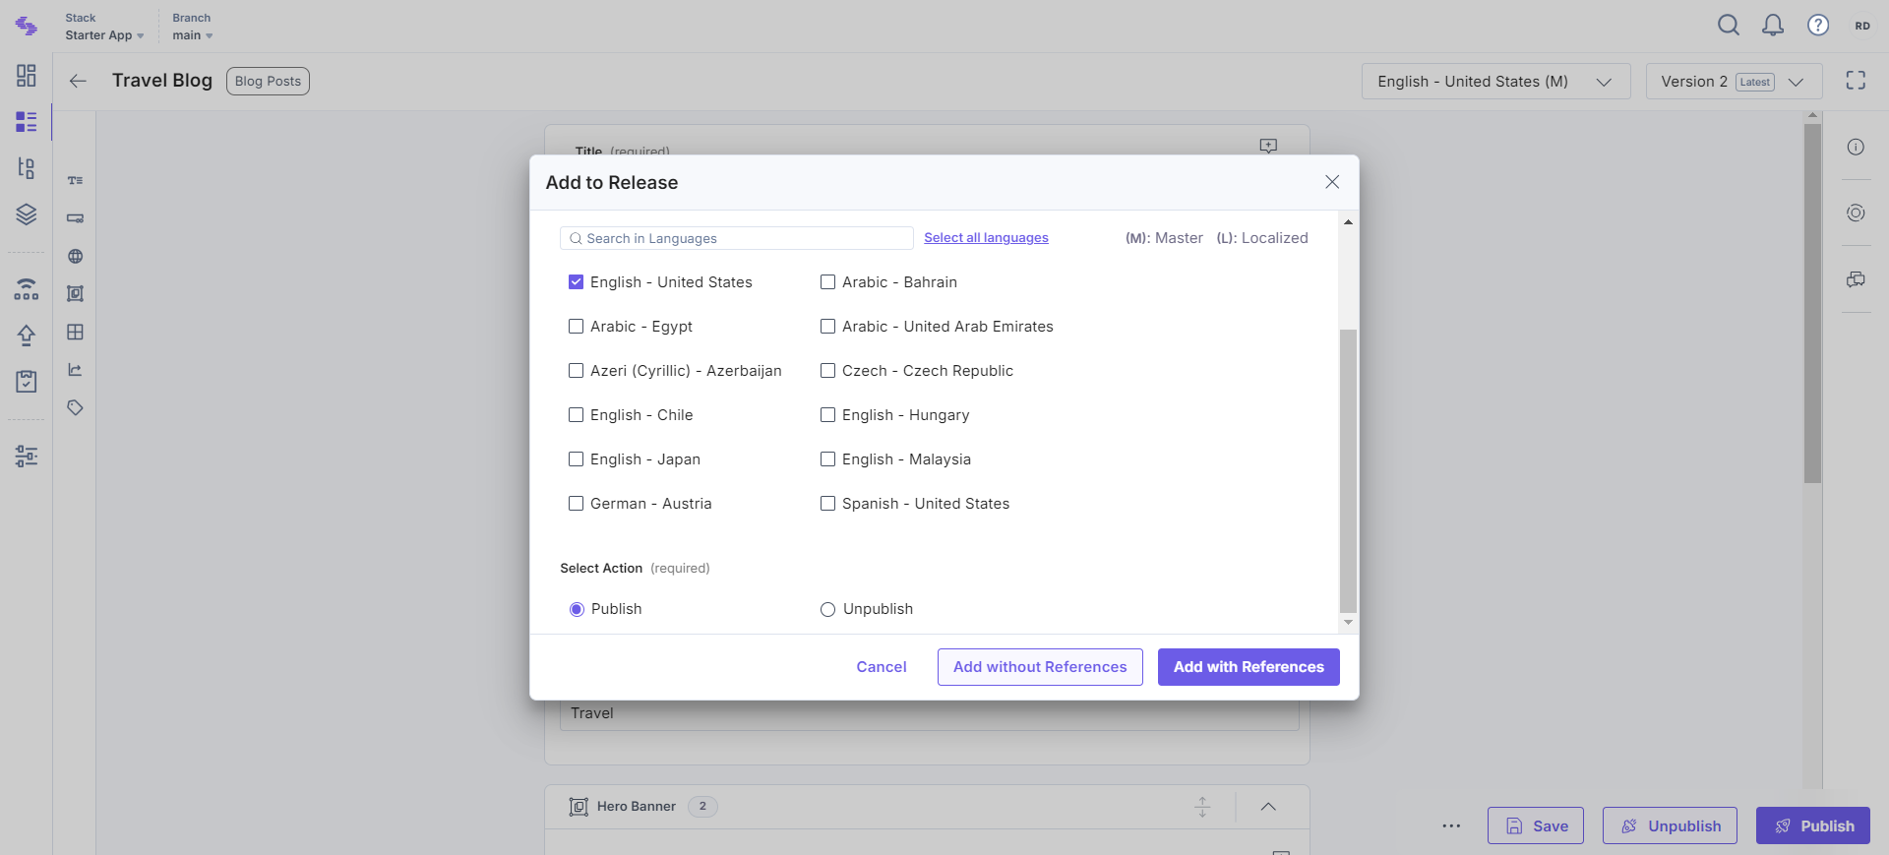The width and height of the screenshot is (1889, 855).
Task: Open the English - United States (M) locale dropdown
Action: point(1495,82)
